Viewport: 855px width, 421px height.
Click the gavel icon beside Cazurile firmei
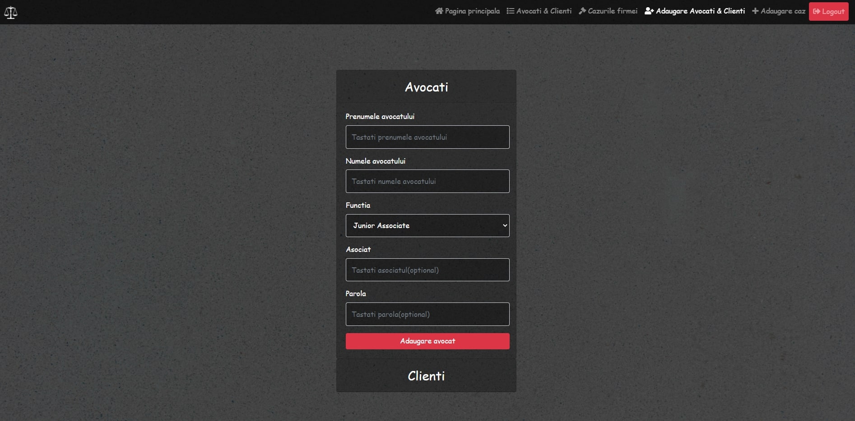tap(582, 11)
